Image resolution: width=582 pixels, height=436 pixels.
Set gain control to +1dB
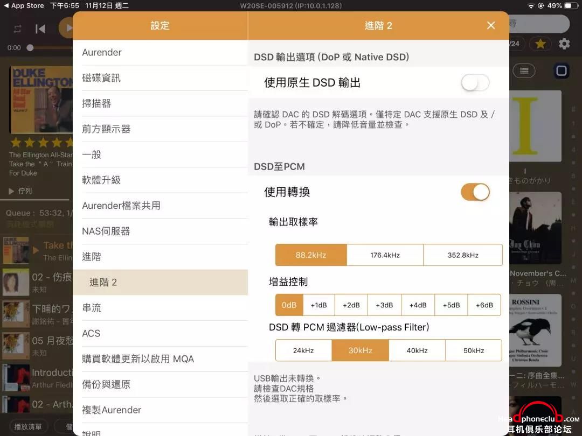319,305
